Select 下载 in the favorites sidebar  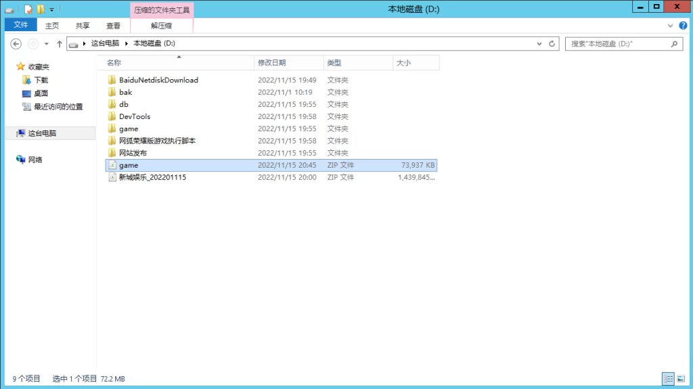click(x=41, y=80)
